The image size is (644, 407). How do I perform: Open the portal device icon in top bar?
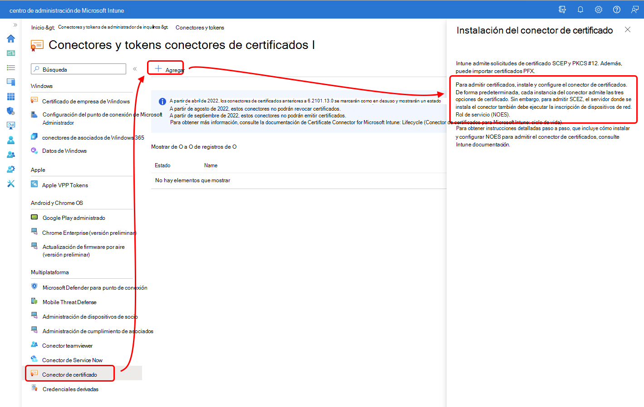click(562, 10)
